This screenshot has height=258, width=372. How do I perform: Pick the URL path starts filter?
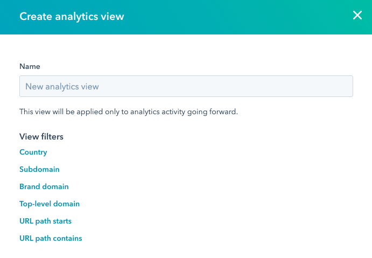tap(45, 221)
